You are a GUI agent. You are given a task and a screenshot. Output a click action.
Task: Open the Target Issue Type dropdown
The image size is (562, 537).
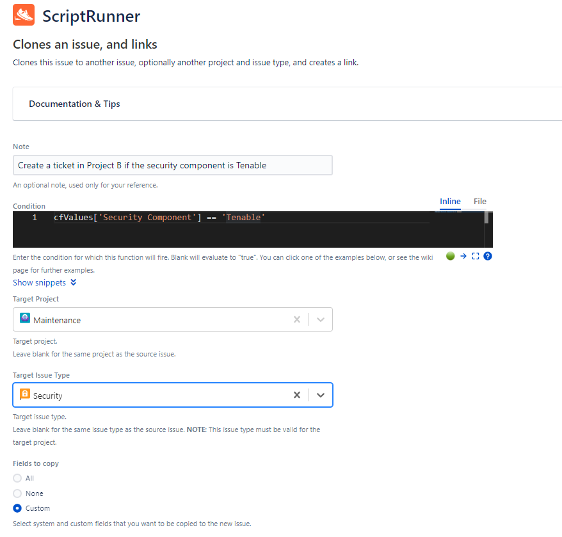[321, 395]
